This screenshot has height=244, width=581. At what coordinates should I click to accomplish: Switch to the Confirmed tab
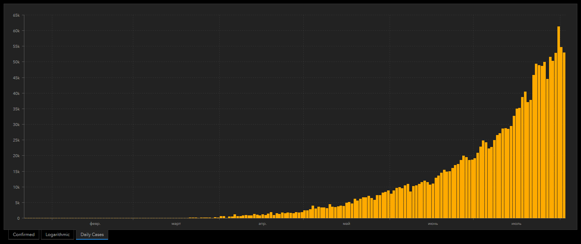click(x=24, y=235)
